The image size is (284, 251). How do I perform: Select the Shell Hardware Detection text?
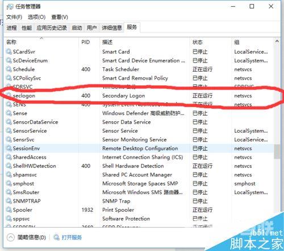coord(133,166)
